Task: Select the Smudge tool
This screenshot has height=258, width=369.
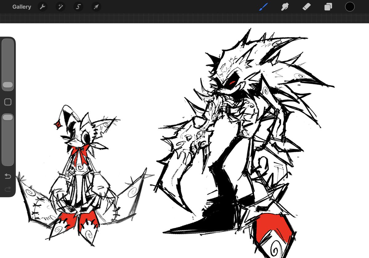Action: coord(285,6)
